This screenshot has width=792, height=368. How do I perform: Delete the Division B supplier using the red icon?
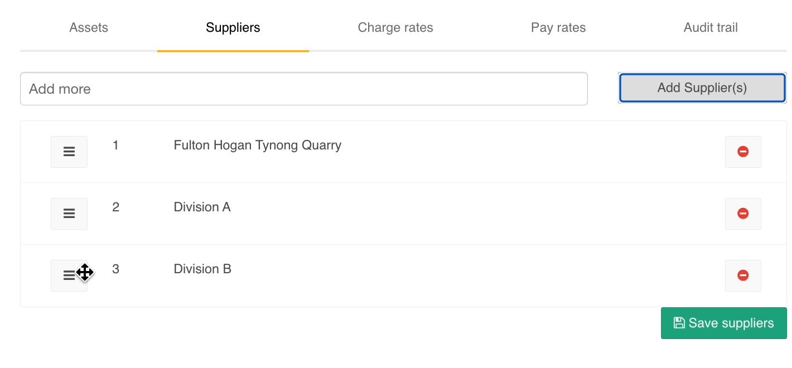(743, 275)
